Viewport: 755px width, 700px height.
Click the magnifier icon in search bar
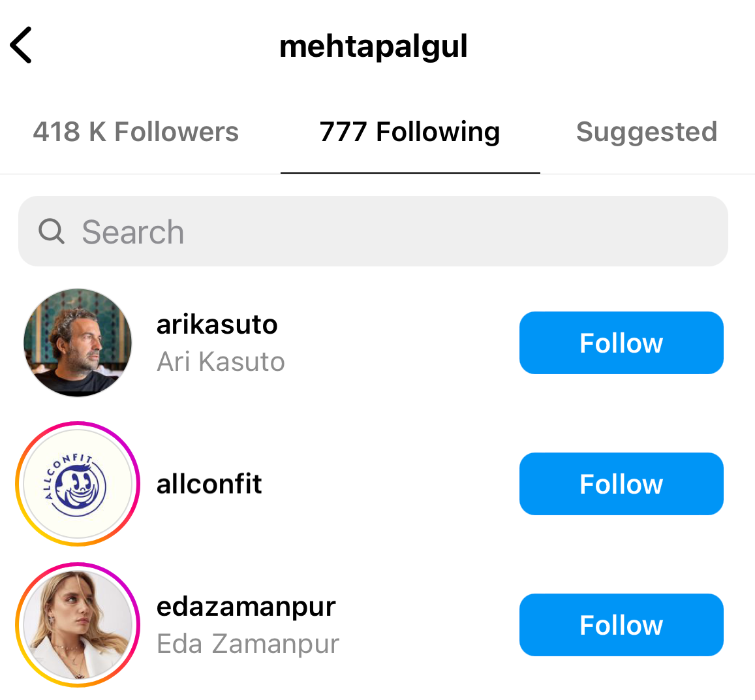click(51, 231)
